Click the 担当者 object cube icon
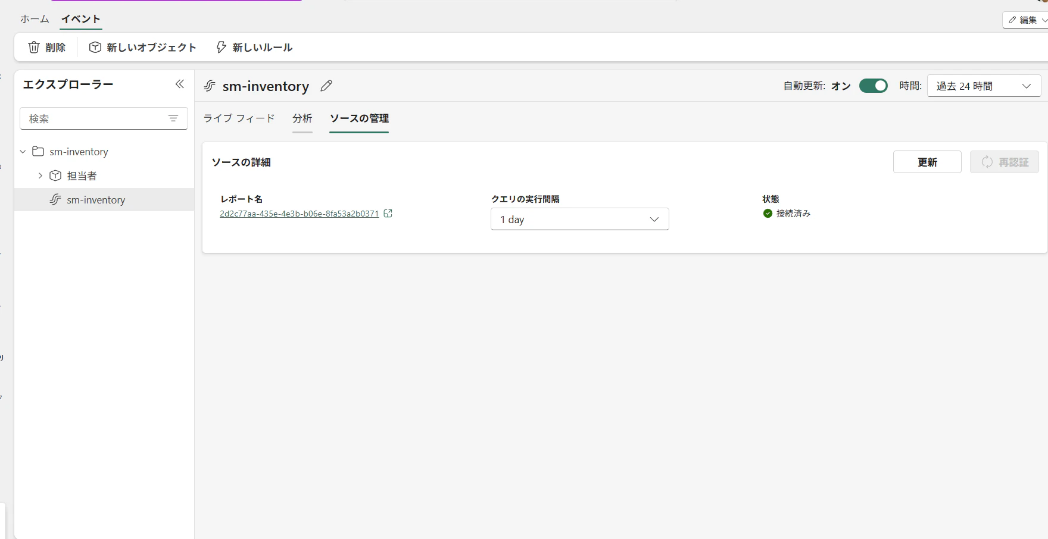 (x=55, y=176)
